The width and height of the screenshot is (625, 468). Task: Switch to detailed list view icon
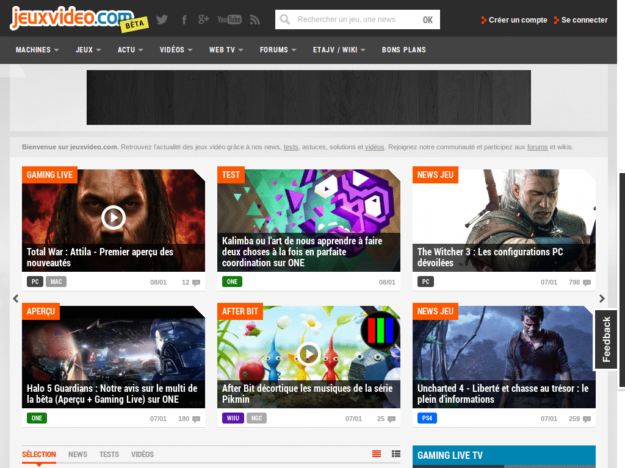pyautogui.click(x=396, y=453)
